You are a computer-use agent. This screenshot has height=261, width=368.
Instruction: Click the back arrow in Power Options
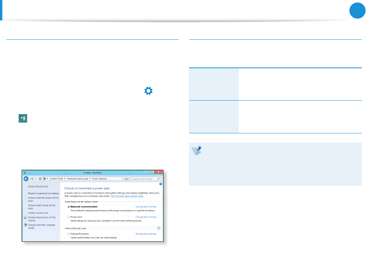pos(26,179)
